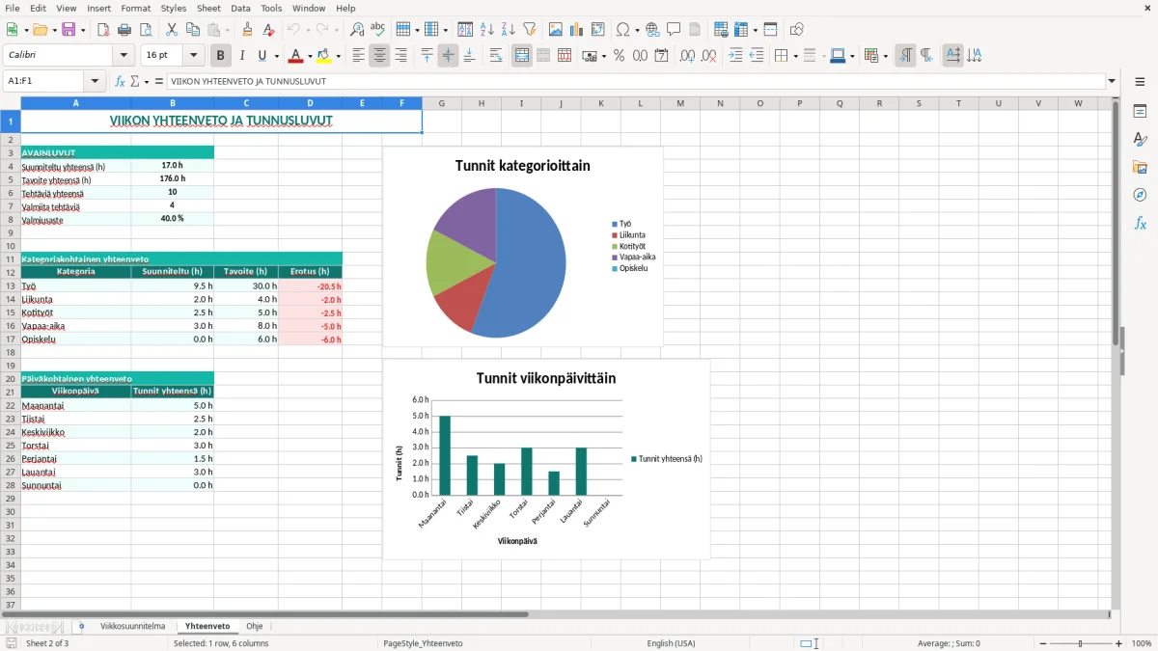Add a decimal place
Viewport: 1158px width, 651px height.
tap(687, 56)
